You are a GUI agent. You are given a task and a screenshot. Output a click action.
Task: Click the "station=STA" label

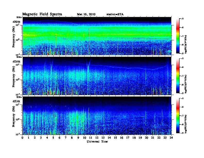(x=115, y=14)
